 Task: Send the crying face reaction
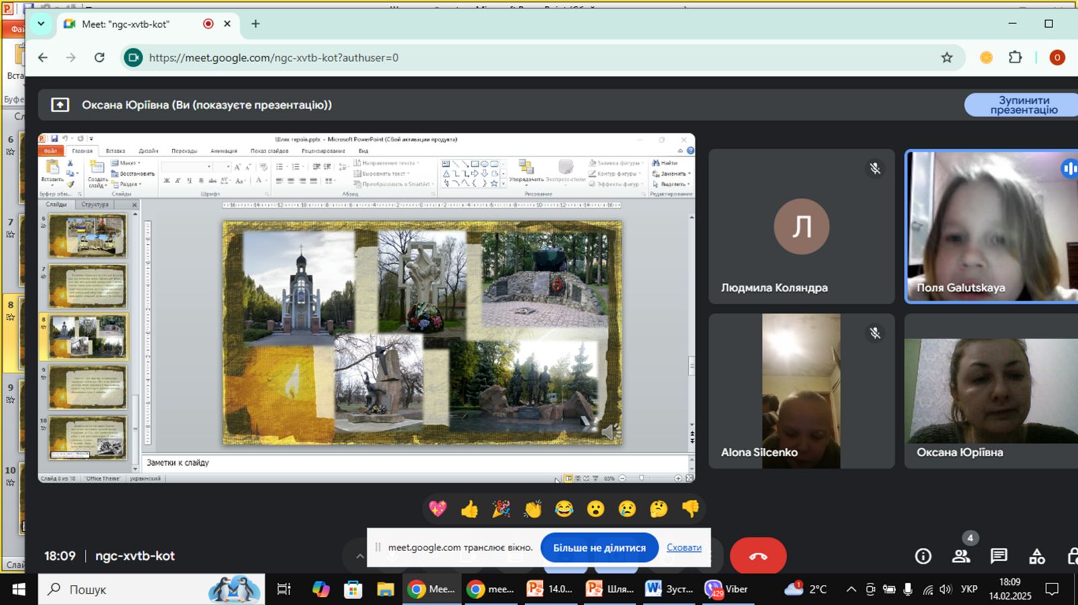click(627, 509)
